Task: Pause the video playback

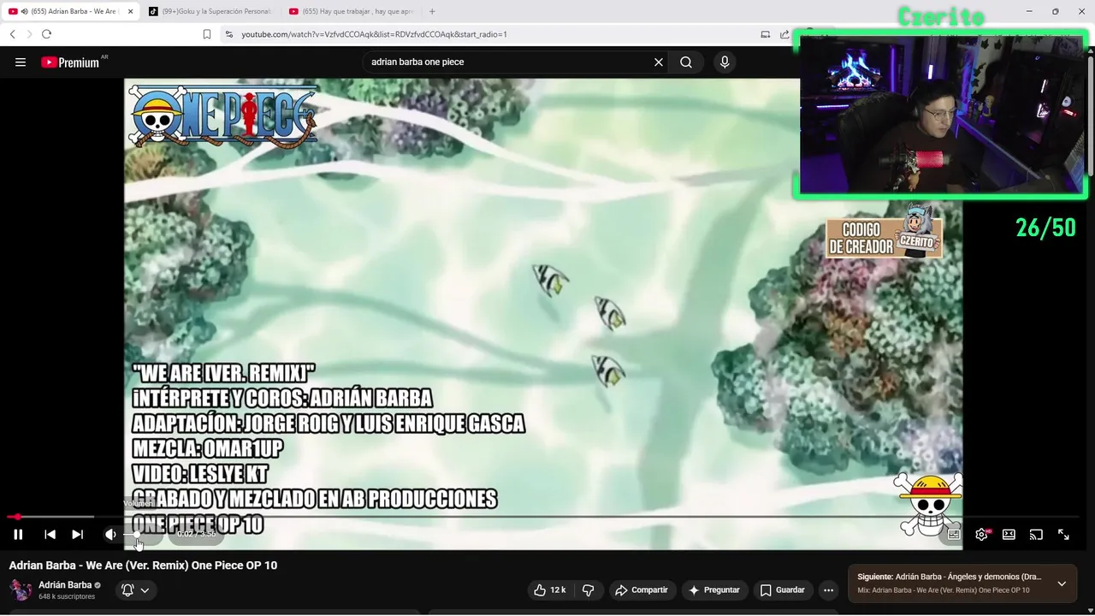Action: point(18,535)
